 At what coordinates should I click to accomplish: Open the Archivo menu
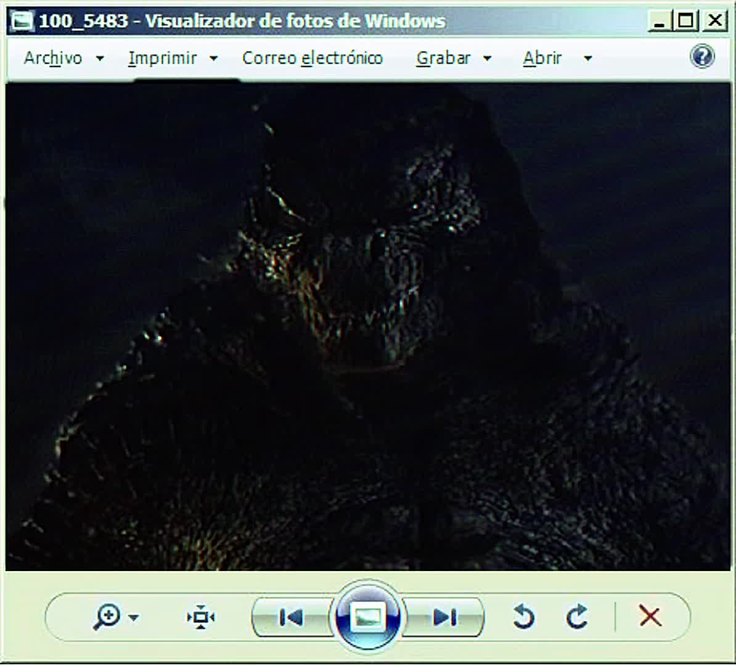point(53,58)
